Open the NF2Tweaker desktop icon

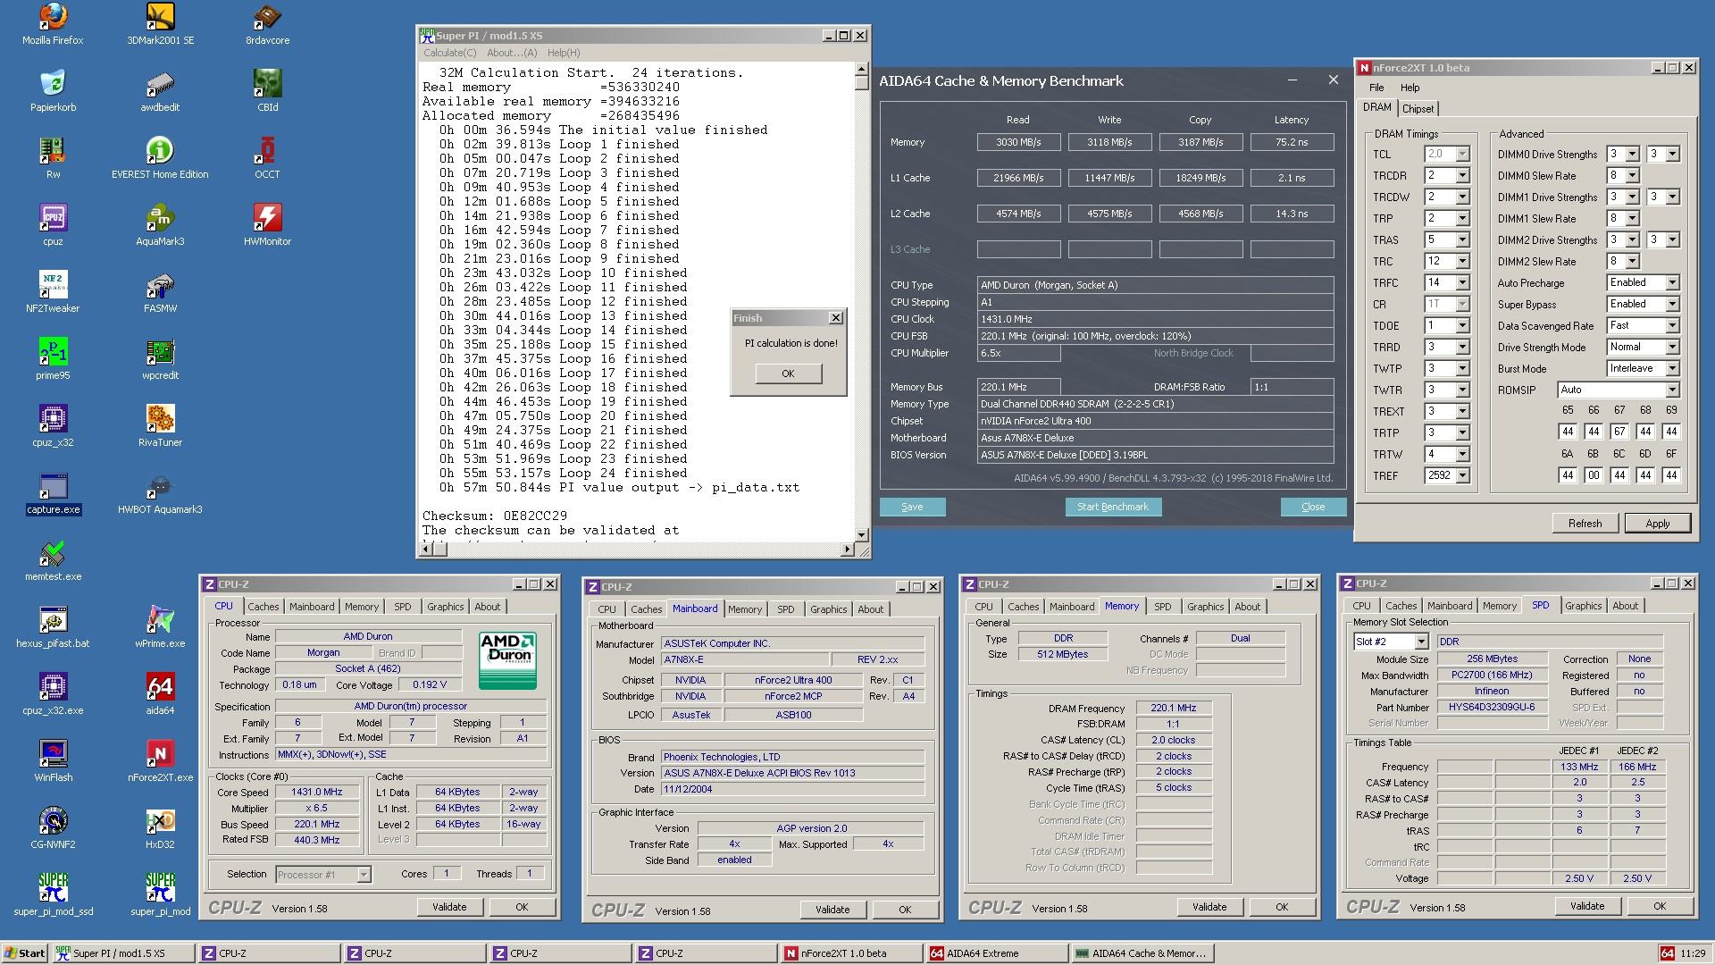click(53, 292)
